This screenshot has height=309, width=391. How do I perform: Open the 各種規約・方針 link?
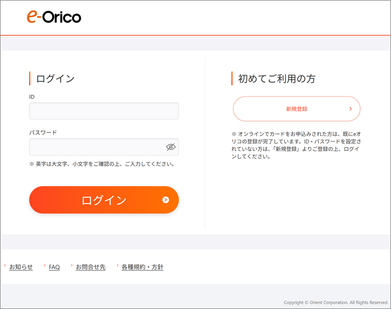(x=142, y=267)
